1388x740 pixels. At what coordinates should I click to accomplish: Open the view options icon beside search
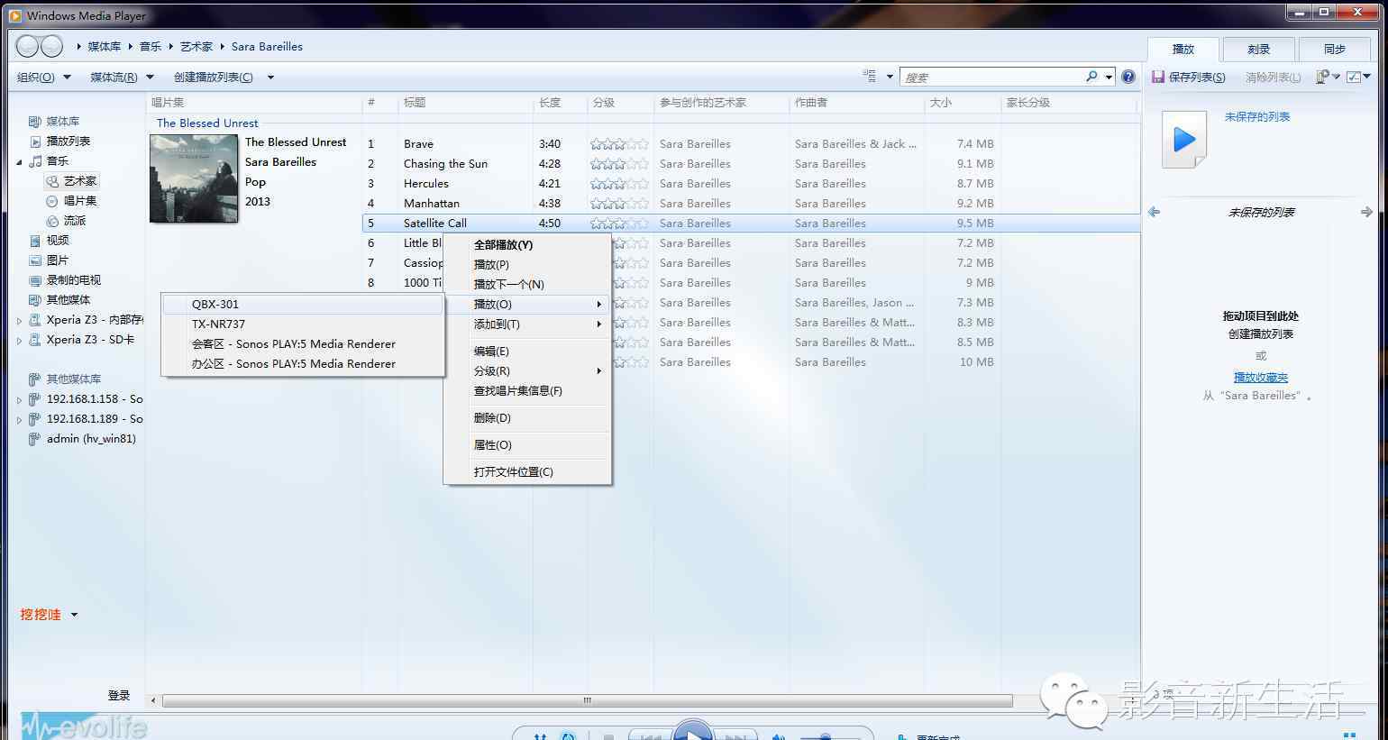[x=870, y=77]
